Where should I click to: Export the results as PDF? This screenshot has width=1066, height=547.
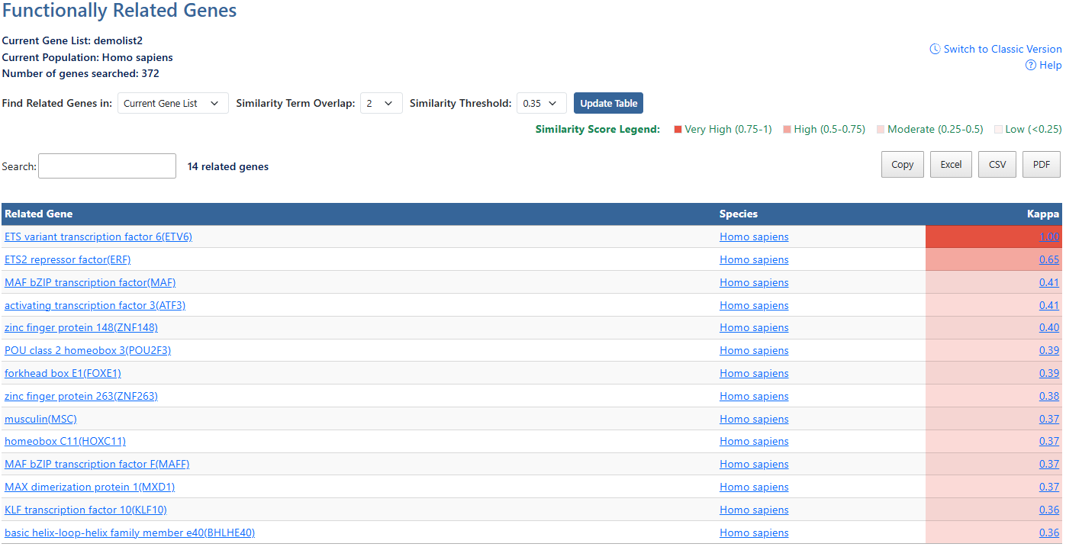coord(1041,164)
